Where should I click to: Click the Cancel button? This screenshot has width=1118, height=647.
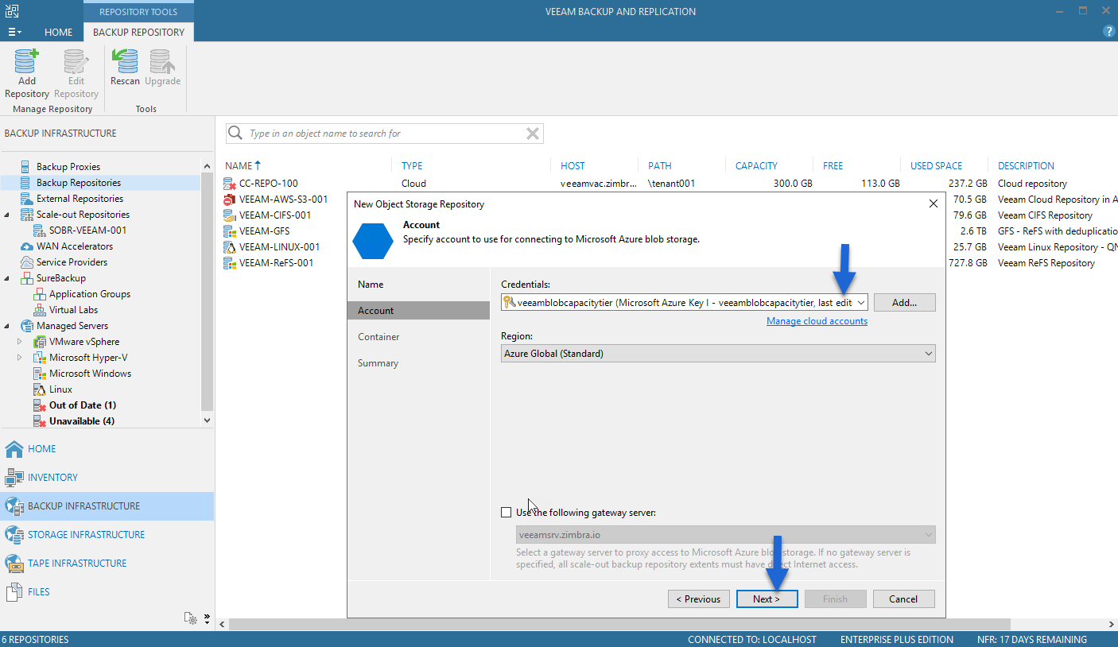(904, 599)
